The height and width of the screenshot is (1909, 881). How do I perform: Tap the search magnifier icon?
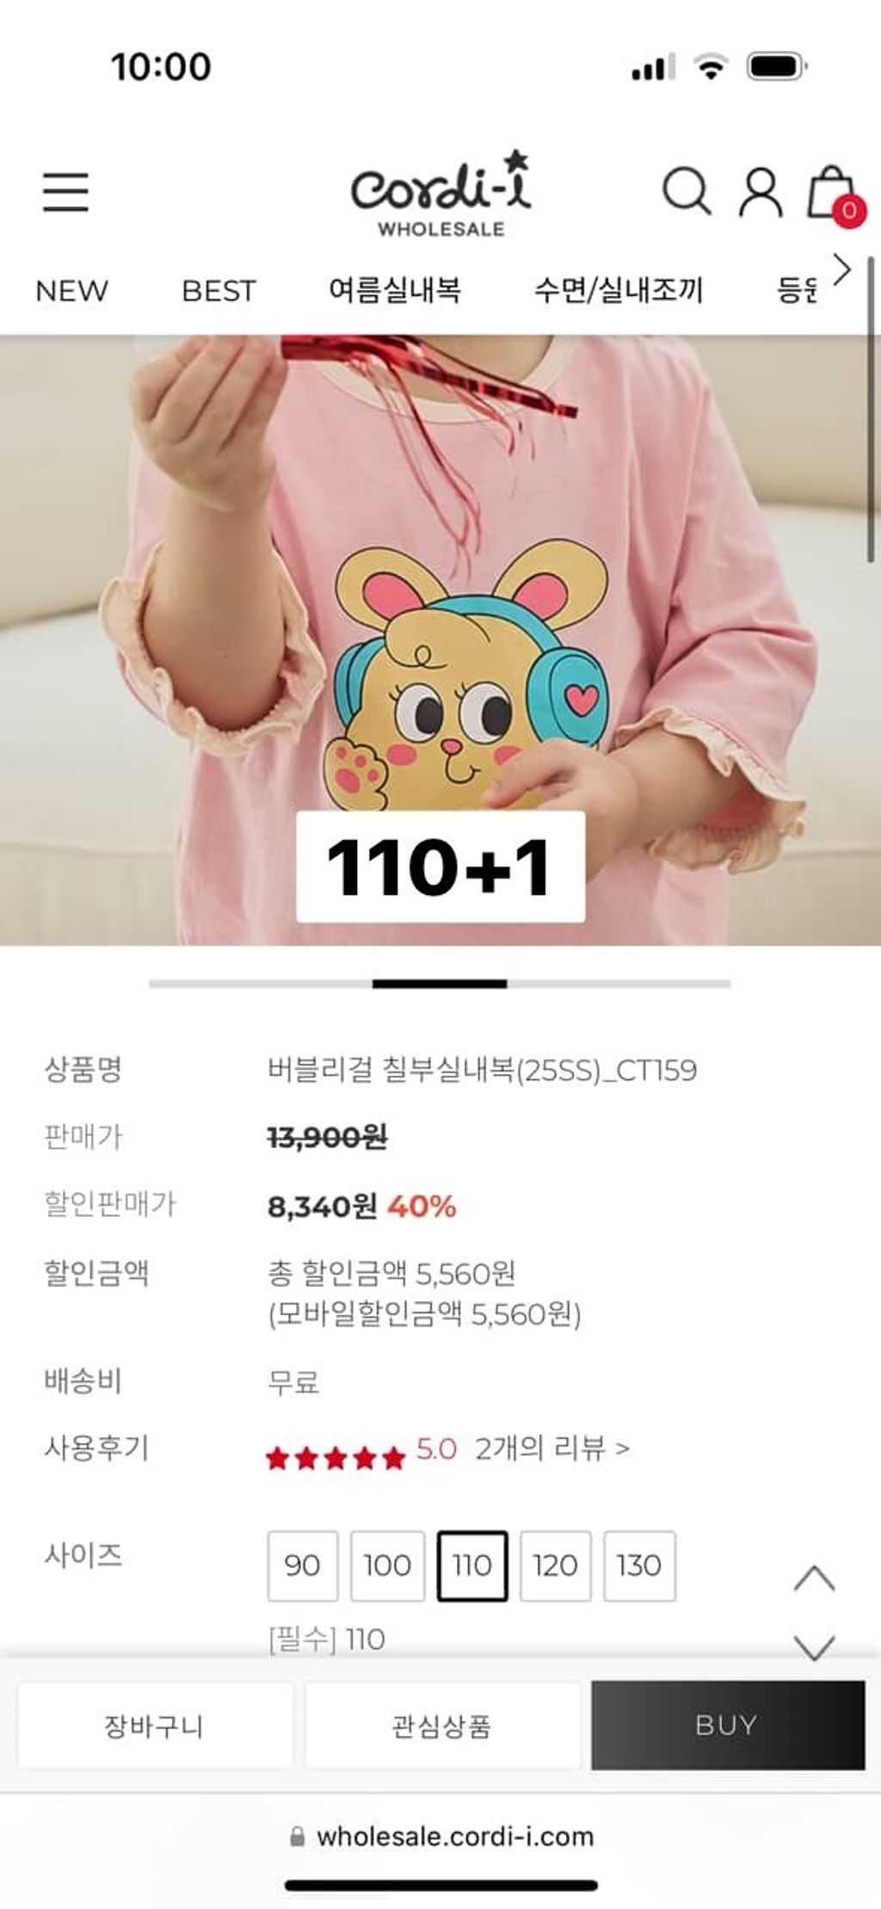tap(686, 190)
